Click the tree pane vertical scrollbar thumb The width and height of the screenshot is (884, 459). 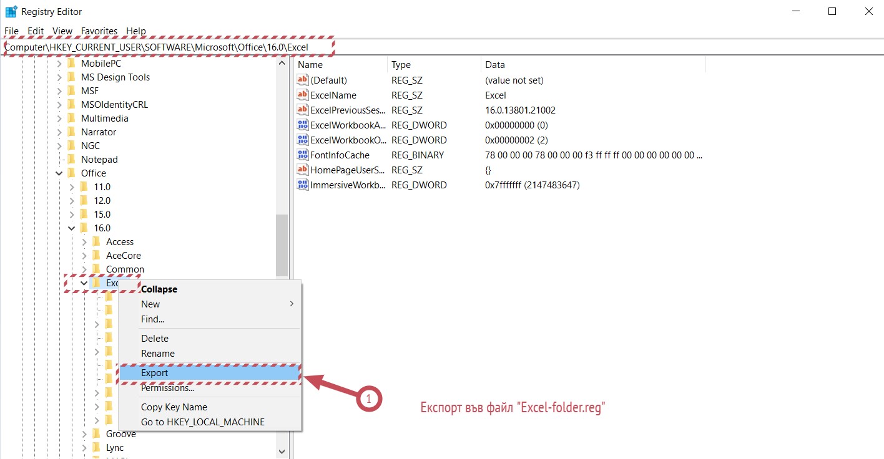pos(282,244)
